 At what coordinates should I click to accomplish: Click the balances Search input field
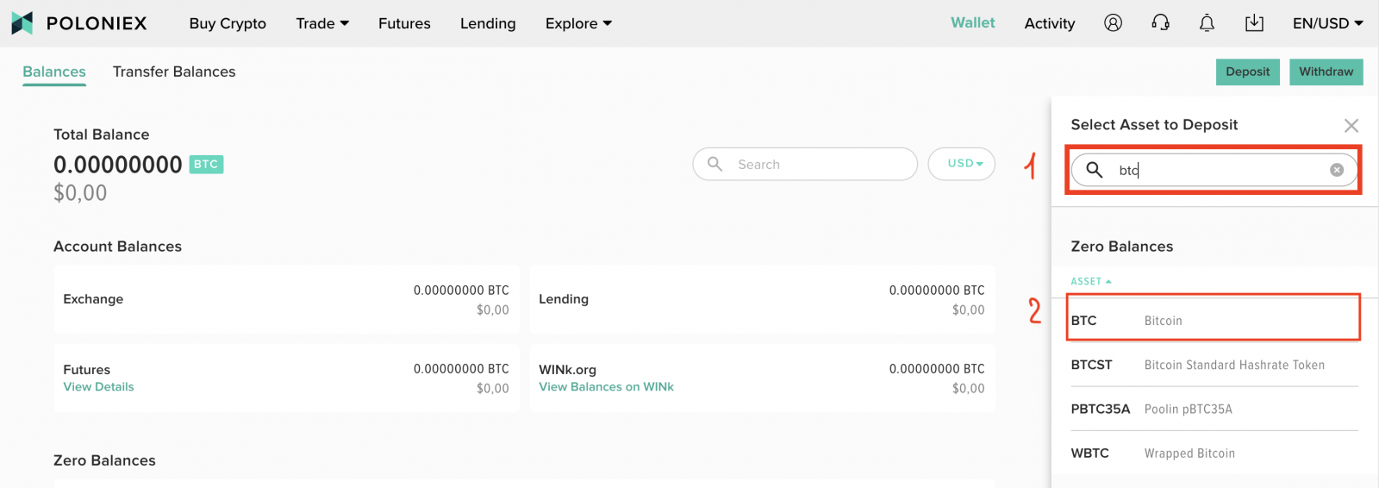click(819, 164)
